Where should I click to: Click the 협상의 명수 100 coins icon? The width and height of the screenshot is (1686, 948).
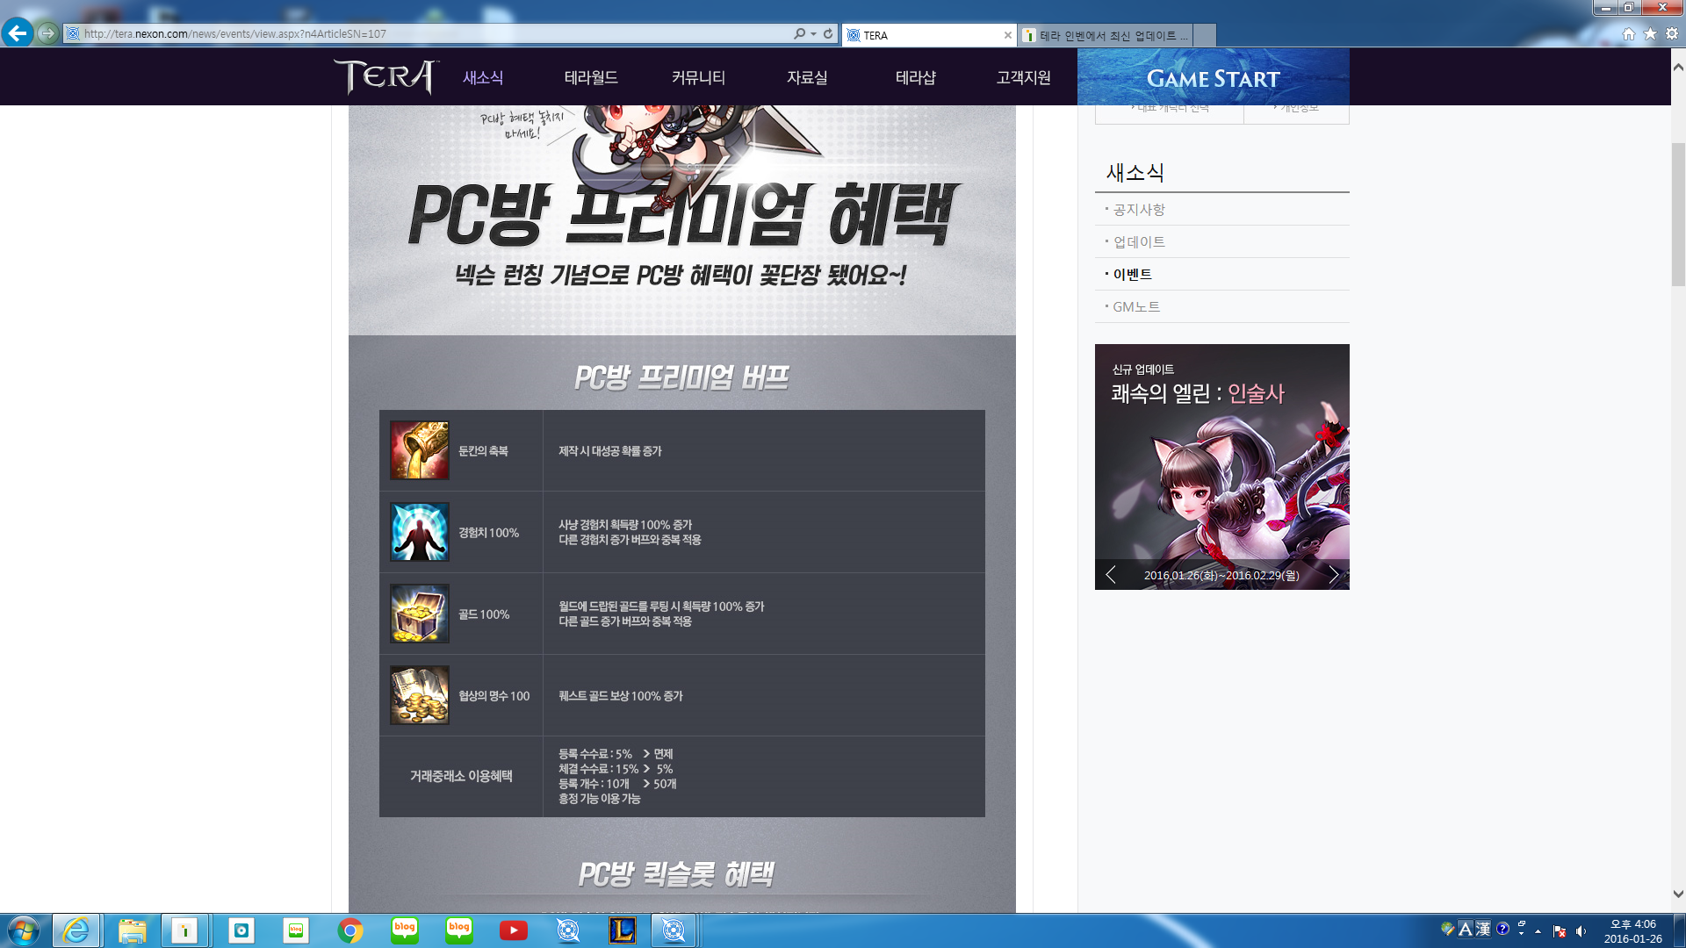pos(420,695)
